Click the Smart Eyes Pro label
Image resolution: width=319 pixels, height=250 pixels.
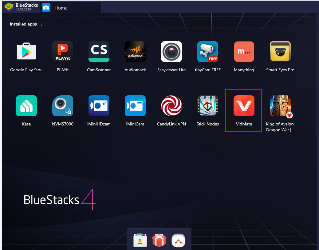pos(280,70)
